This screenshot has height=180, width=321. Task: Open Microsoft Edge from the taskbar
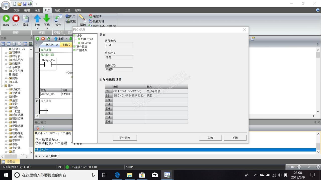117,175
